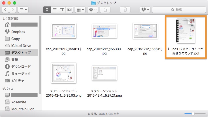This screenshot has width=208, height=117.
Task: Click the デバイス sidebar heading
Action: pos(8,89)
